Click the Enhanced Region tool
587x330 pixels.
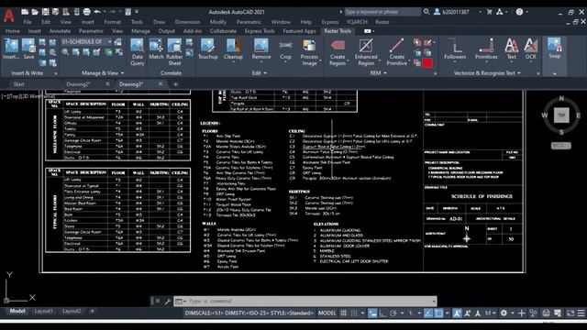click(366, 52)
